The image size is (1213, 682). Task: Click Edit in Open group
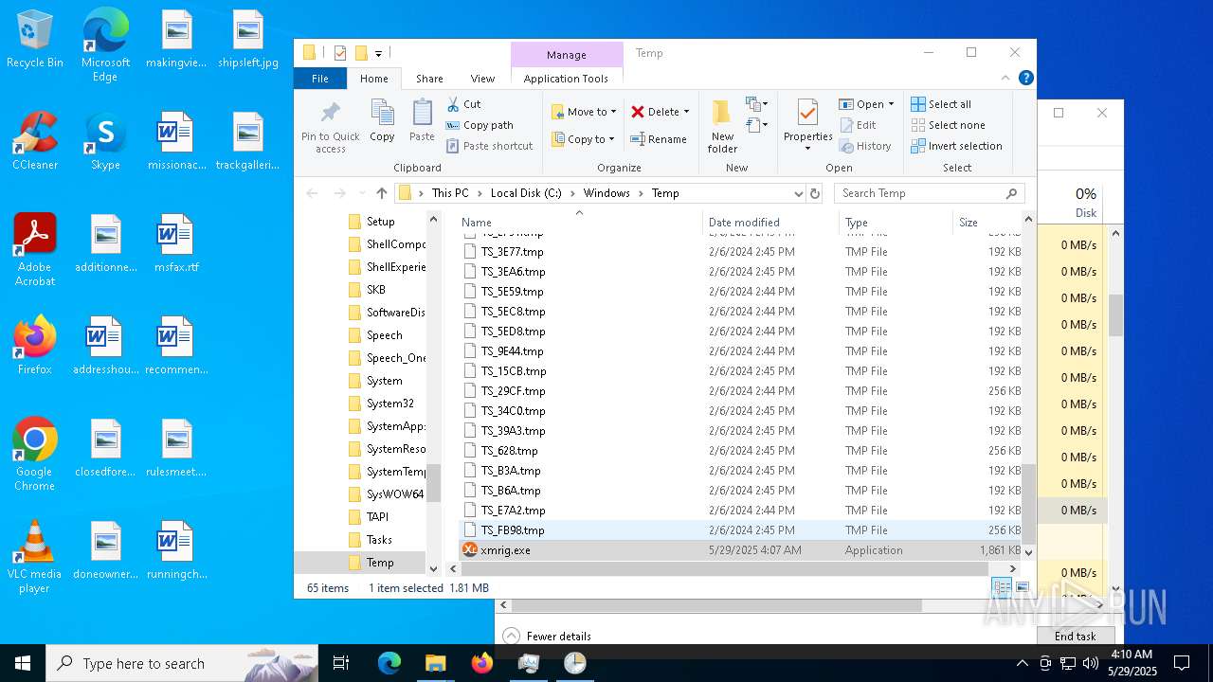click(x=858, y=125)
